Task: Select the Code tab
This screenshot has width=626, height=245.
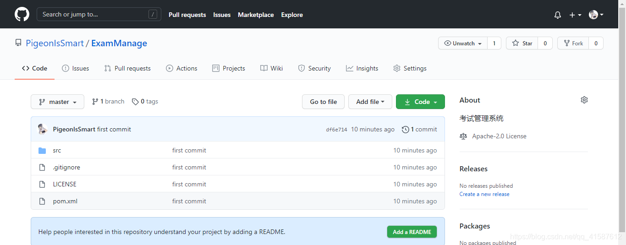Action: click(34, 68)
